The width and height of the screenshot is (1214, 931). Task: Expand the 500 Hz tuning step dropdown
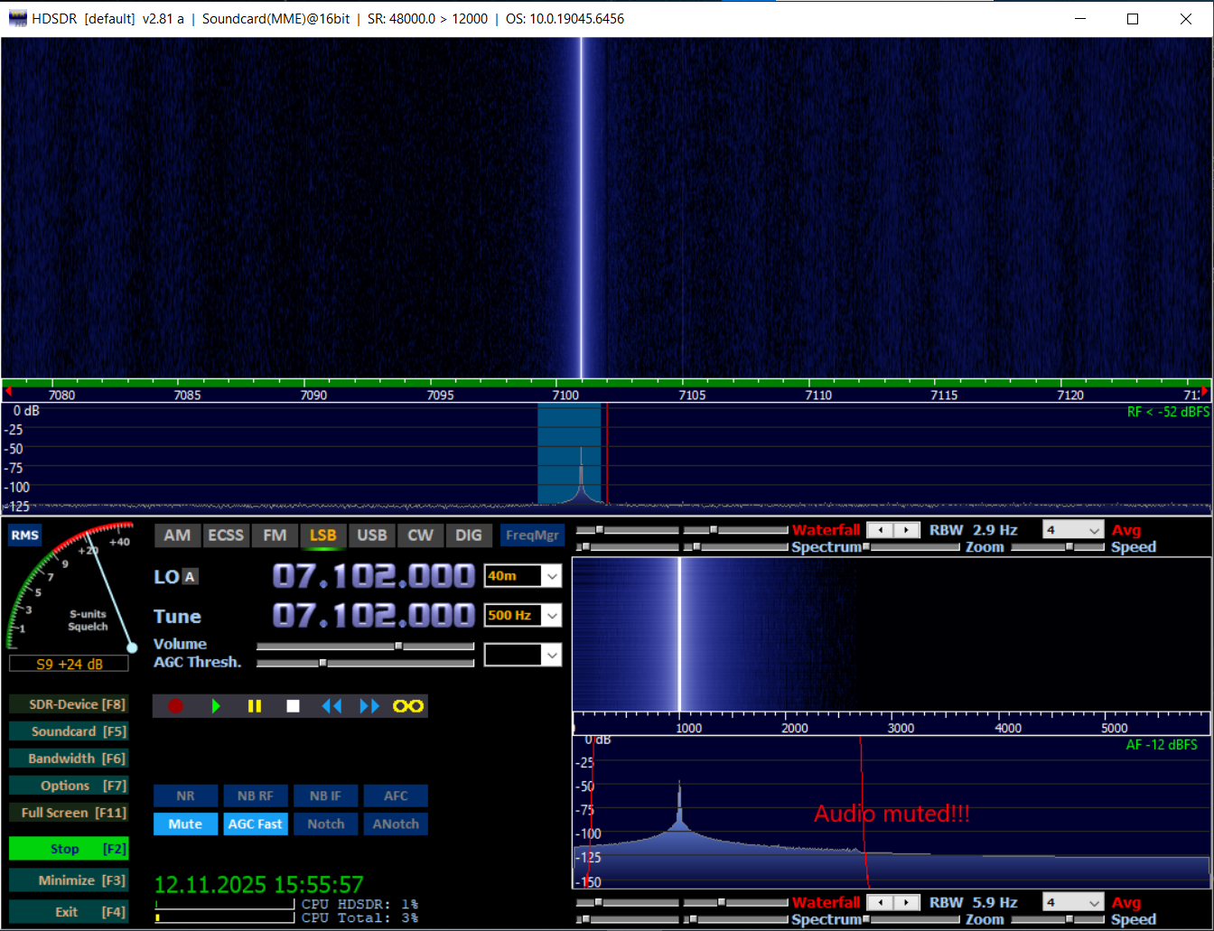coord(552,615)
